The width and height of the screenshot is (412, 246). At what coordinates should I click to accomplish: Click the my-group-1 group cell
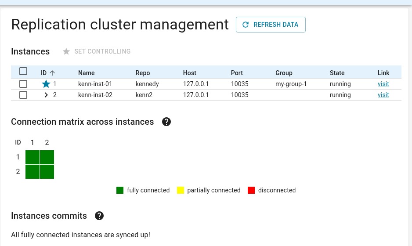[x=291, y=84]
